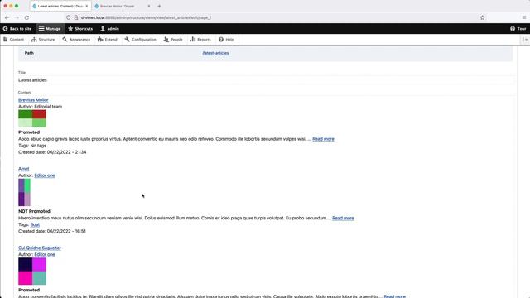Click the 'Latest articles' title text

coord(32,80)
